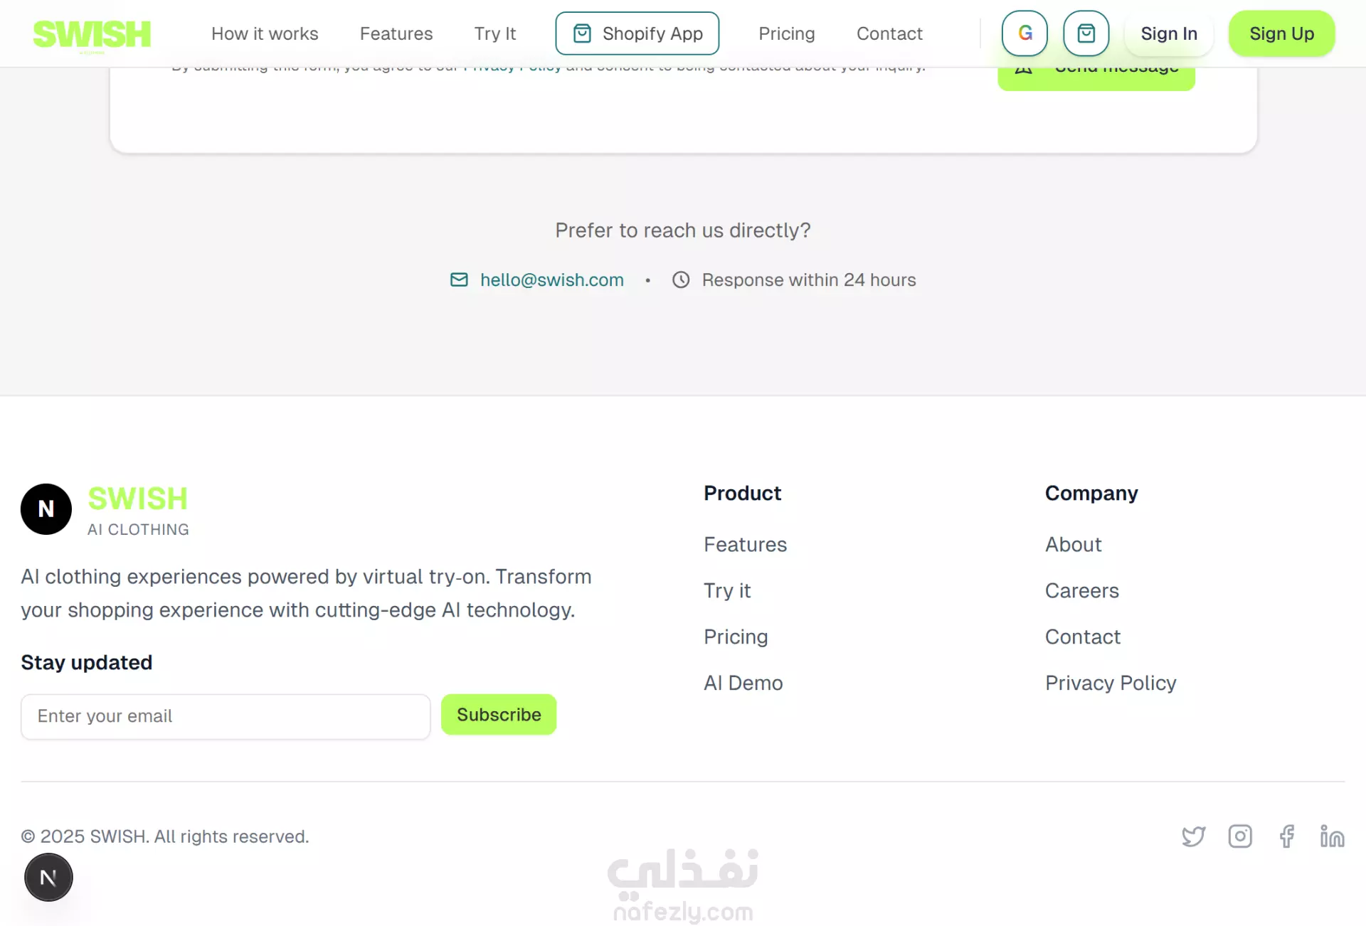Viewport: 1366px width, 926px height.
Task: Open the Facebook icon in footer
Action: tap(1286, 836)
